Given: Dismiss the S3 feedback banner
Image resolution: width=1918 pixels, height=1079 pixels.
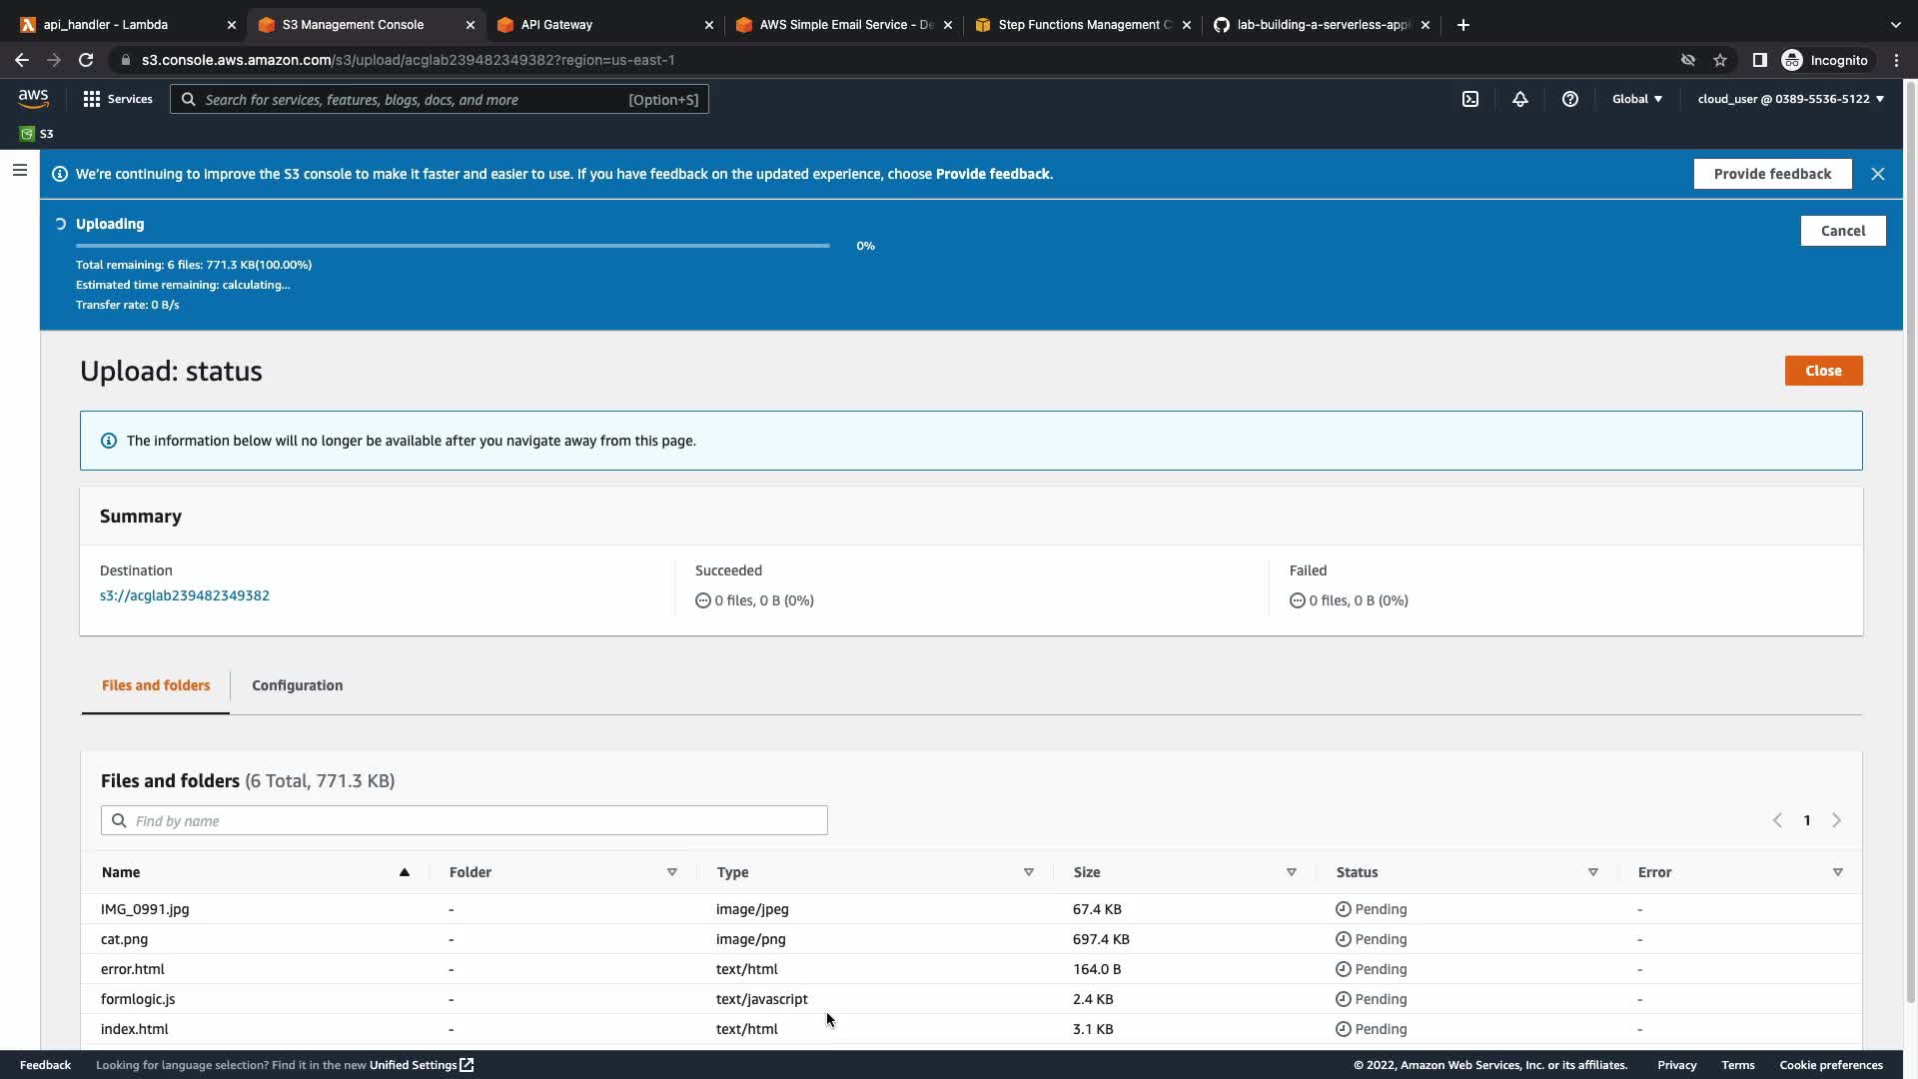Looking at the screenshot, I should click(1877, 174).
